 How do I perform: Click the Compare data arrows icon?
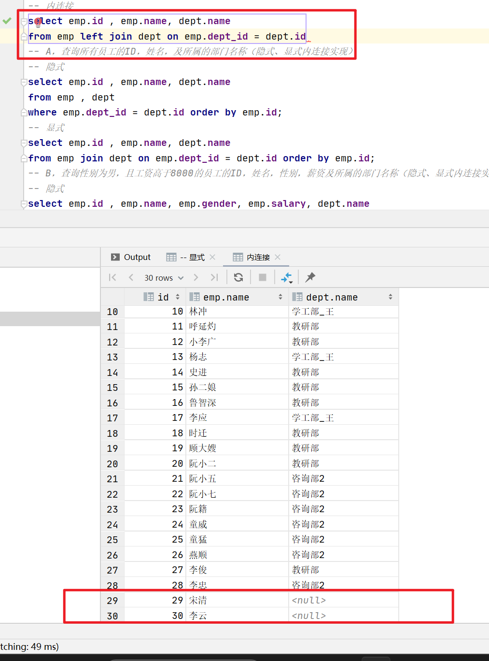tap(286, 277)
